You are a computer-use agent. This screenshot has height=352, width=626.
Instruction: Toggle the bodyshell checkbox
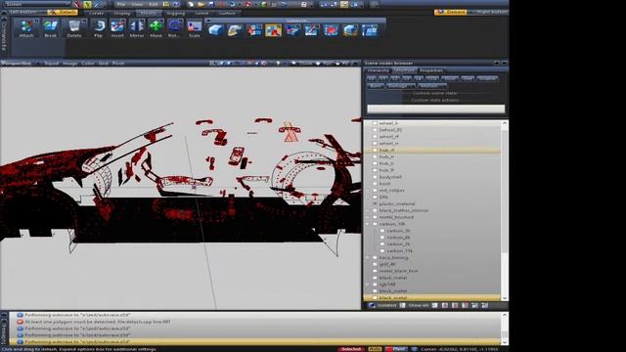click(x=375, y=177)
